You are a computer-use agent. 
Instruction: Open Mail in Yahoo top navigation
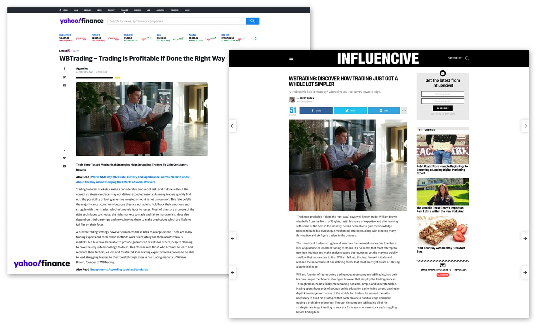[76, 10]
